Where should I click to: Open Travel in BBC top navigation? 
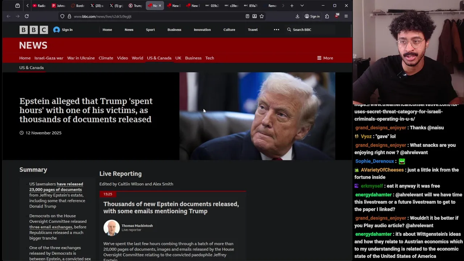253,30
